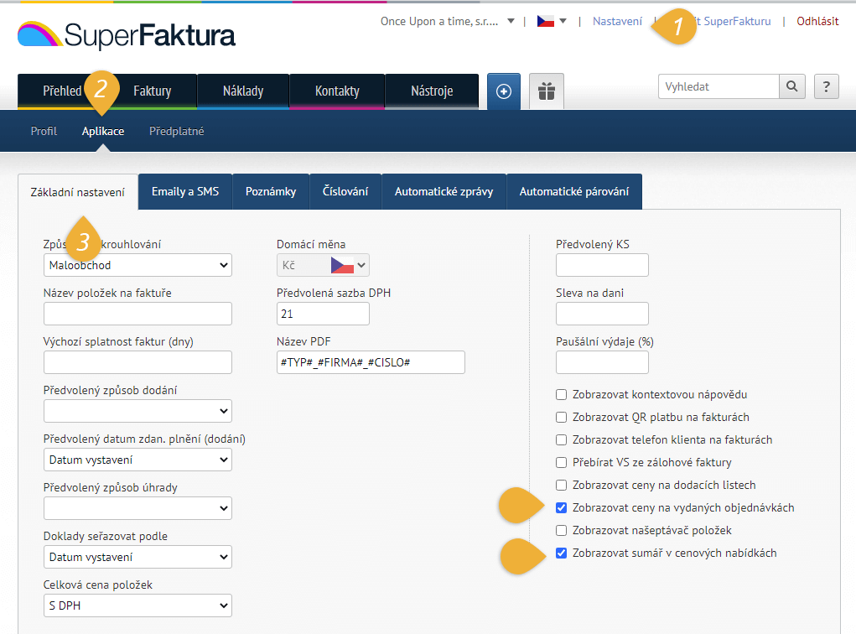Click the SuperFaktura logo

126,35
